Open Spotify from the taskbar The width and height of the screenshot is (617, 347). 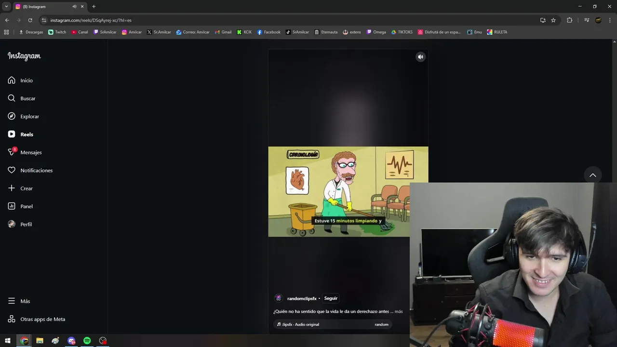point(87,341)
